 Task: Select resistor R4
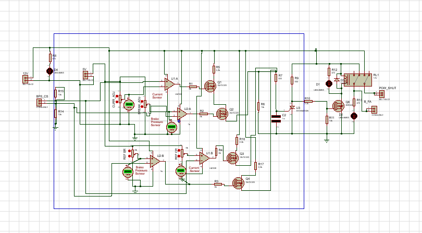point(216,152)
